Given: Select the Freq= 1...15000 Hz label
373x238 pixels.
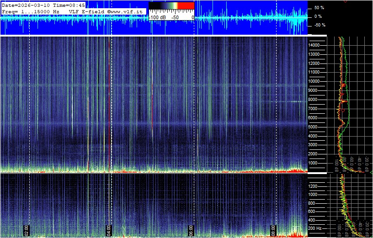Looking at the screenshot, I should tap(31, 11).
